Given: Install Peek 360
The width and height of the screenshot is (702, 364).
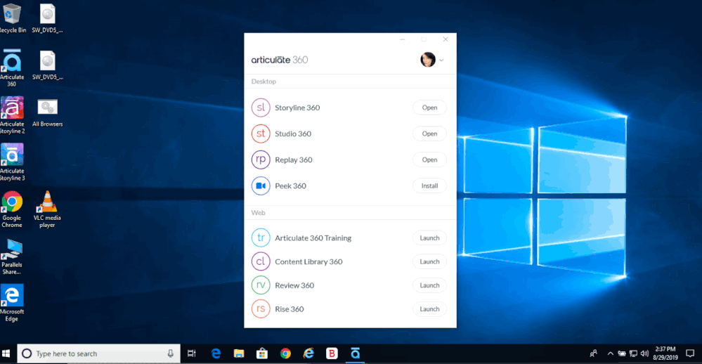Looking at the screenshot, I should [429, 186].
